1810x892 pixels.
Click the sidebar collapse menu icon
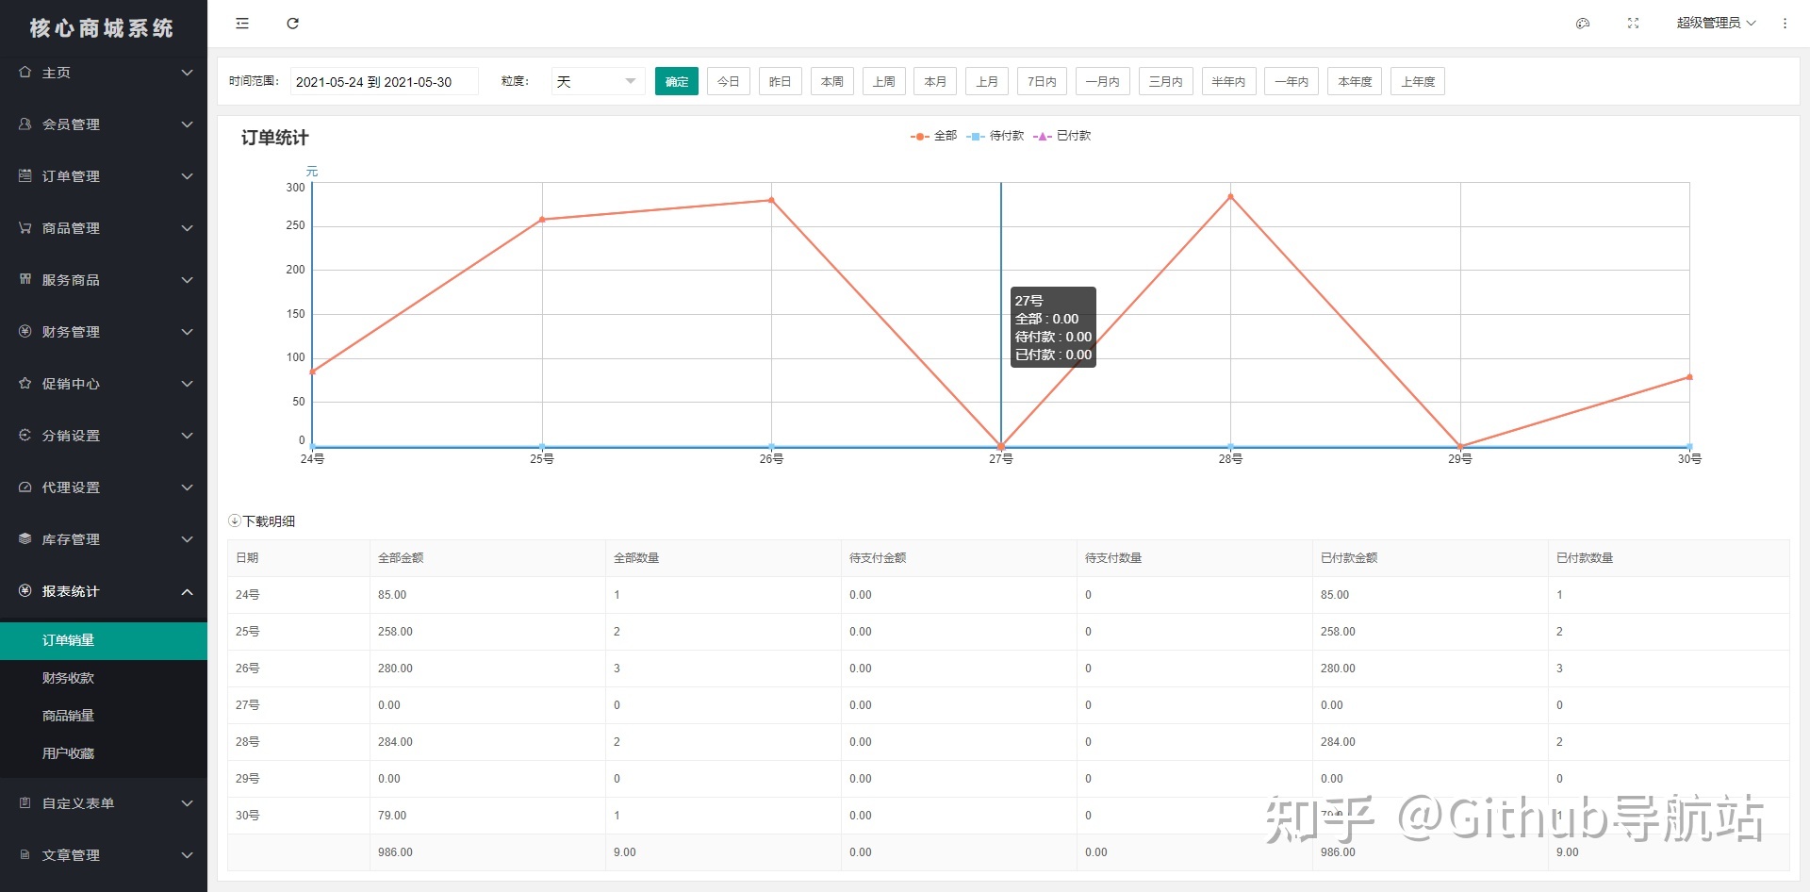pyautogui.click(x=242, y=24)
